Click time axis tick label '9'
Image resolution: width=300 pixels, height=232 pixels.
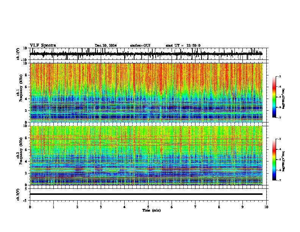click(x=242, y=207)
